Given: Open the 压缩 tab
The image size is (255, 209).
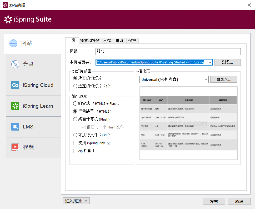Looking at the screenshot, I should pyautogui.click(x=107, y=41).
